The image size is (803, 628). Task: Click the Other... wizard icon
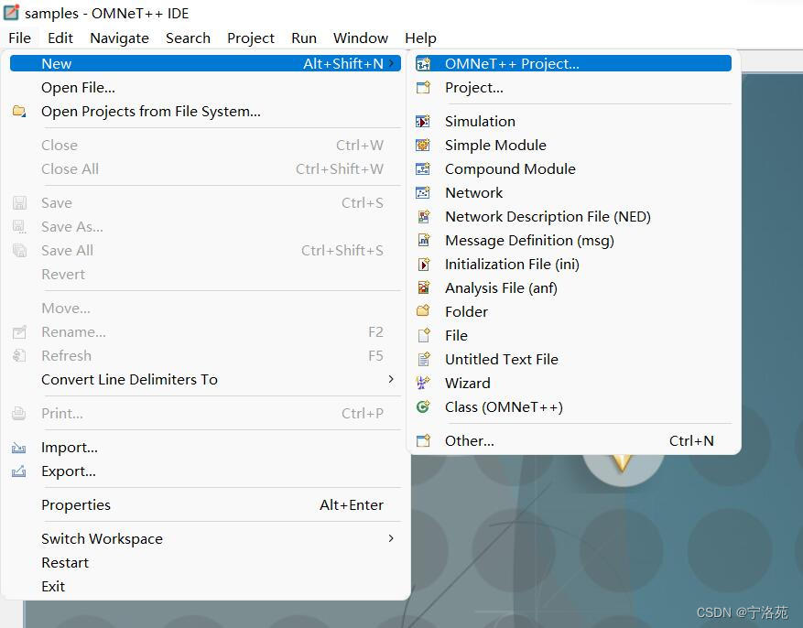(x=423, y=440)
